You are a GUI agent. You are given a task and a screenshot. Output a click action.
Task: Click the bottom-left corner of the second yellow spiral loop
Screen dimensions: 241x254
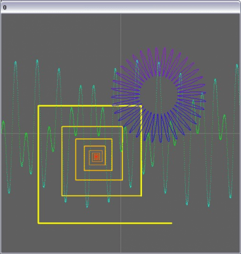(x=62, y=196)
